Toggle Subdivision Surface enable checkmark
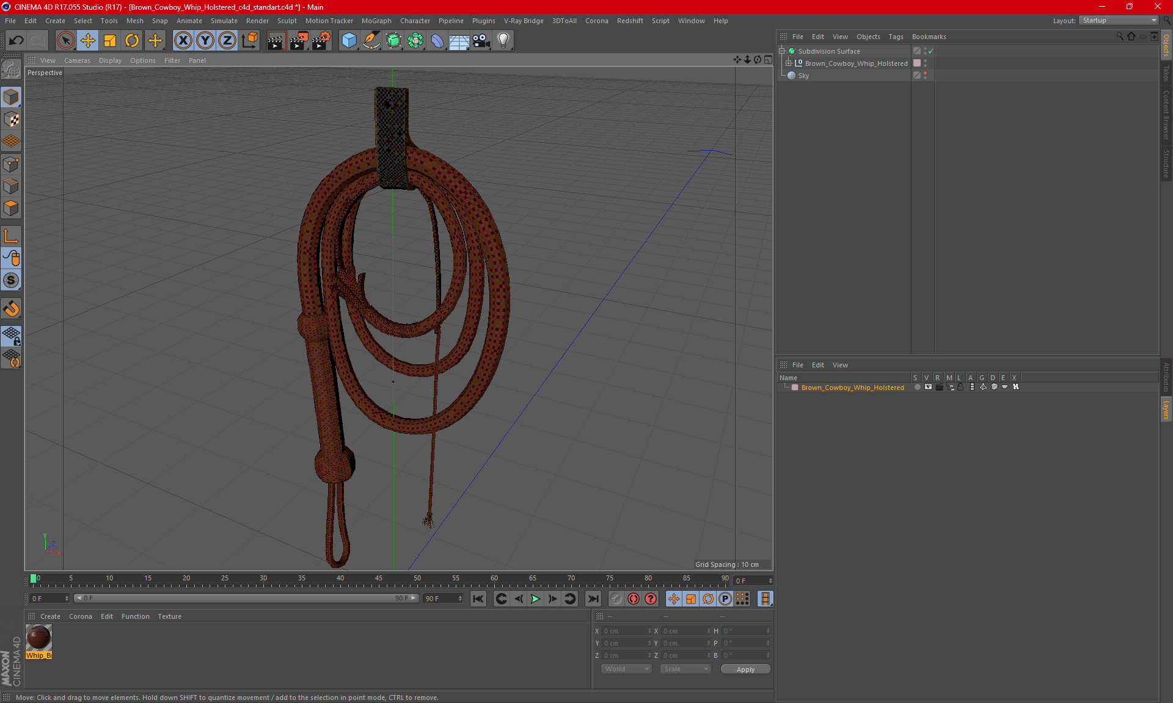The height and width of the screenshot is (703, 1173). click(930, 51)
